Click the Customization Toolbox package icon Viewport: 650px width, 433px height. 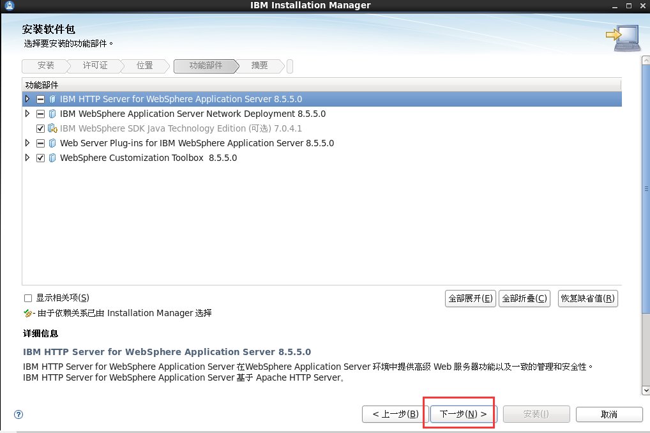tap(52, 158)
